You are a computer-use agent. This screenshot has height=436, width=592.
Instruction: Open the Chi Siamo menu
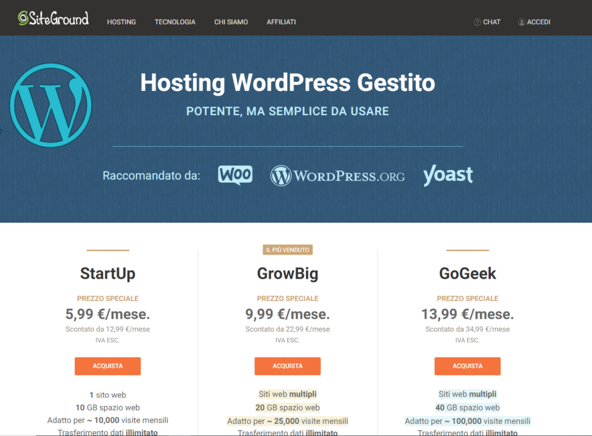pyautogui.click(x=231, y=22)
